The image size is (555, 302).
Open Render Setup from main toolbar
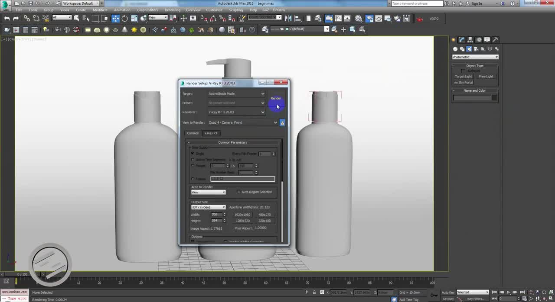point(369,19)
